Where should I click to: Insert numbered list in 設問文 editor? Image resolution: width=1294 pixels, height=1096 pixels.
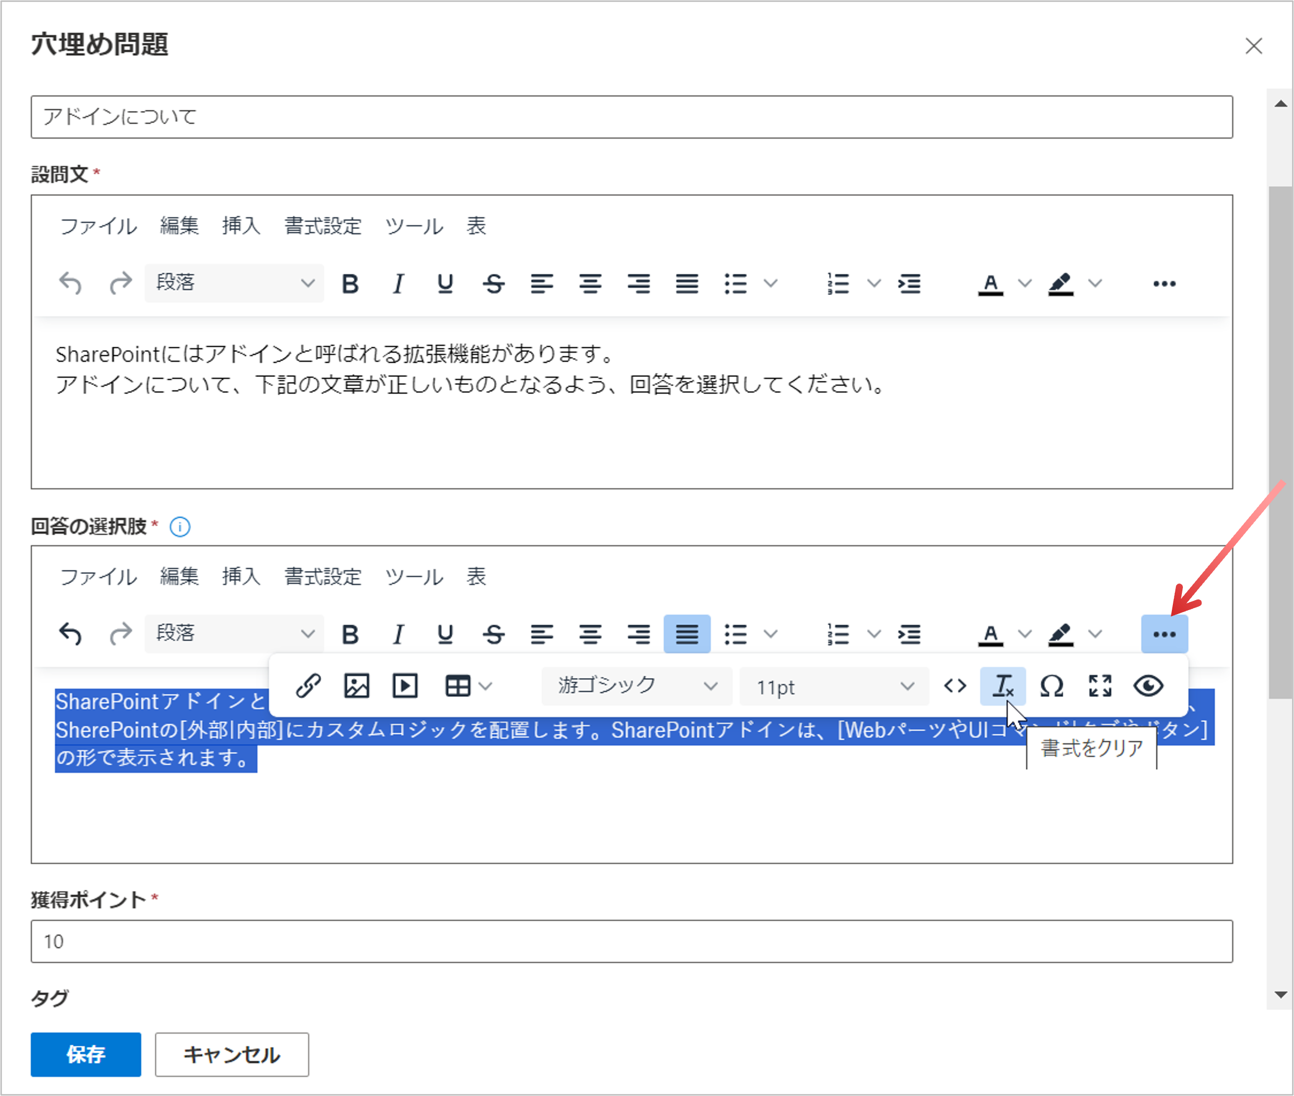pos(838,283)
